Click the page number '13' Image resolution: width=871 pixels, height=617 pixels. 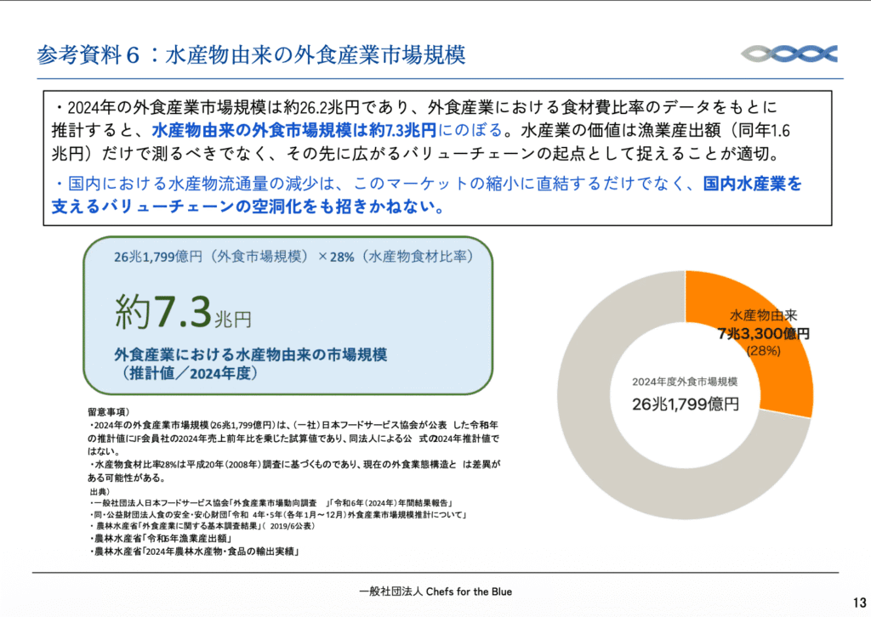tap(859, 603)
